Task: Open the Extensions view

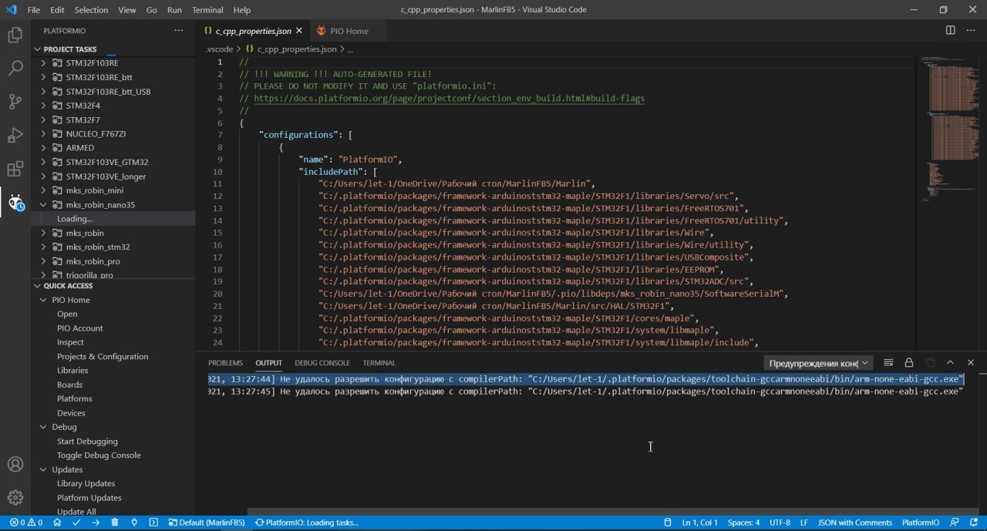Action: 15,170
